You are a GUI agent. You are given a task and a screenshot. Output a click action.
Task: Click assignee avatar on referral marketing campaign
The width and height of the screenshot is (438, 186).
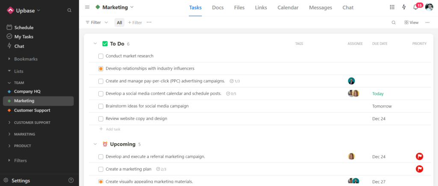coord(352,157)
